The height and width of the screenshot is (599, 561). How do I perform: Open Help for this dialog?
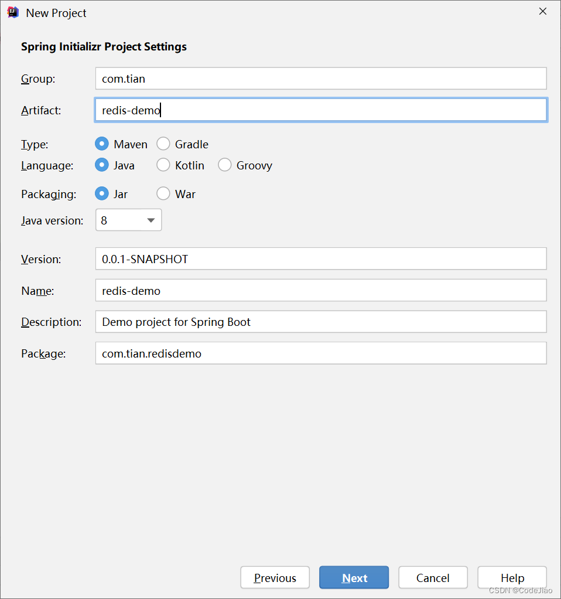coord(512,578)
